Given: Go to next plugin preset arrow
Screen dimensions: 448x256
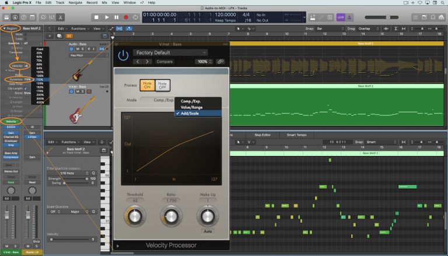Looking at the screenshot, I should tap(147, 62).
